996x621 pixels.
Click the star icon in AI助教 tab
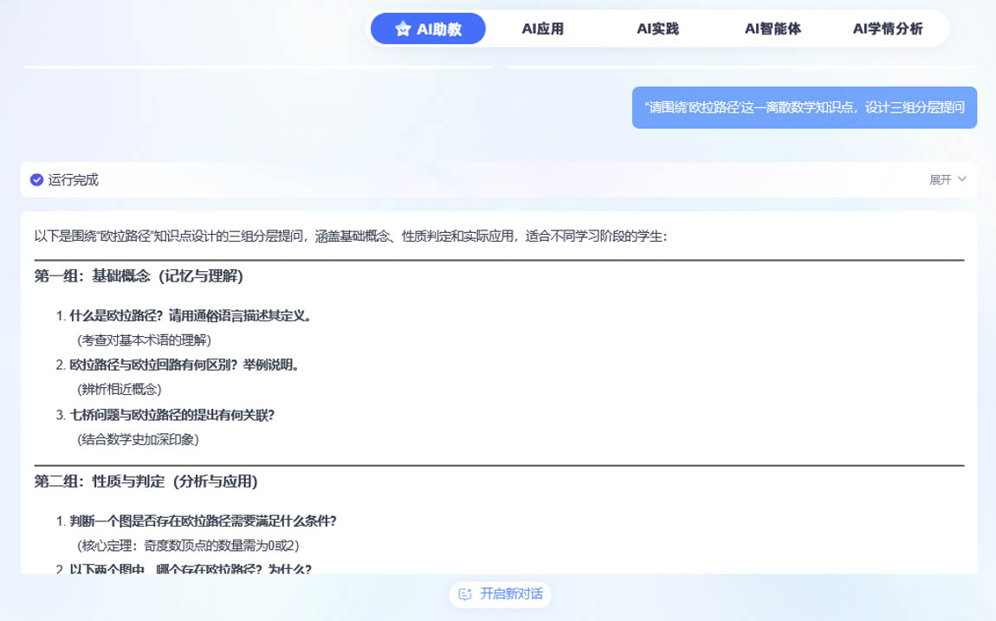pyautogui.click(x=403, y=29)
